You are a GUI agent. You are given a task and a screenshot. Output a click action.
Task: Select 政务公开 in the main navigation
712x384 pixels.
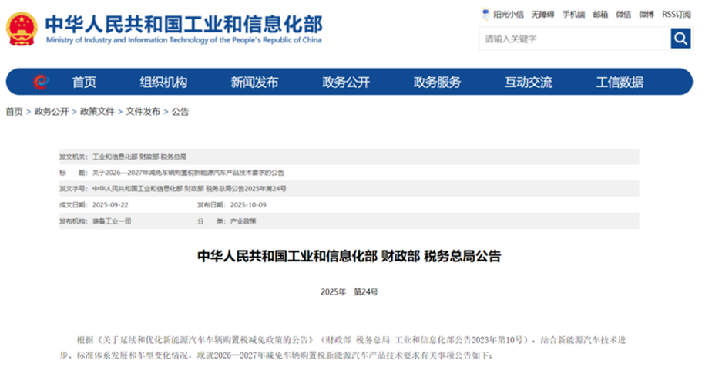coord(346,83)
